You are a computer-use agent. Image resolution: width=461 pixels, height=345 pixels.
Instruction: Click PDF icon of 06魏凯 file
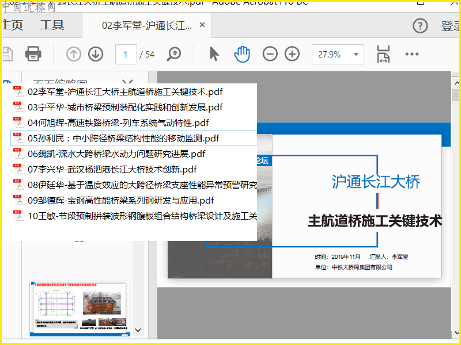pyautogui.click(x=18, y=153)
